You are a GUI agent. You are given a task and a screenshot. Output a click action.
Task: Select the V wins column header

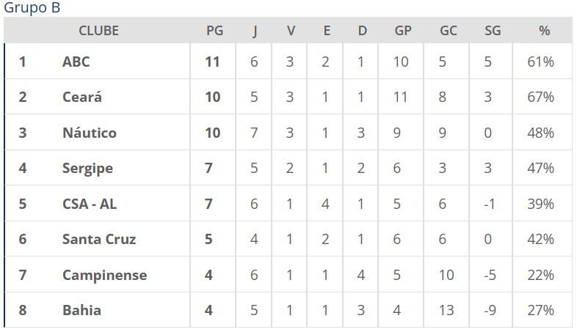(291, 31)
